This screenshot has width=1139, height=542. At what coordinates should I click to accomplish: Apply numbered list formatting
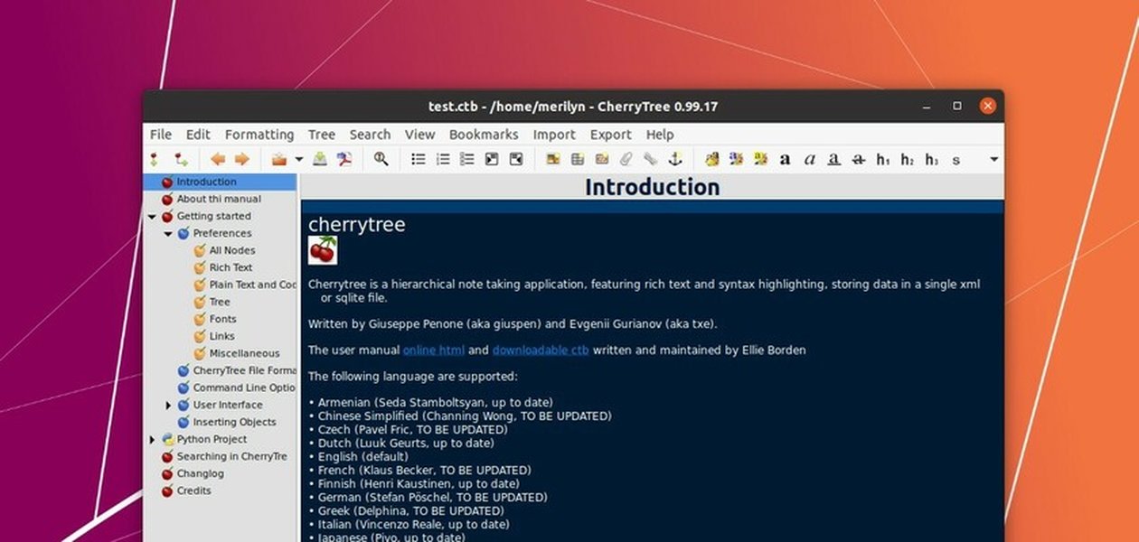(x=443, y=159)
